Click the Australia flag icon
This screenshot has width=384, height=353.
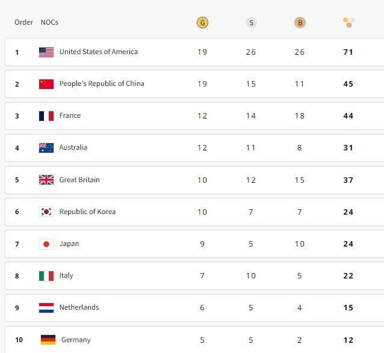click(x=46, y=148)
